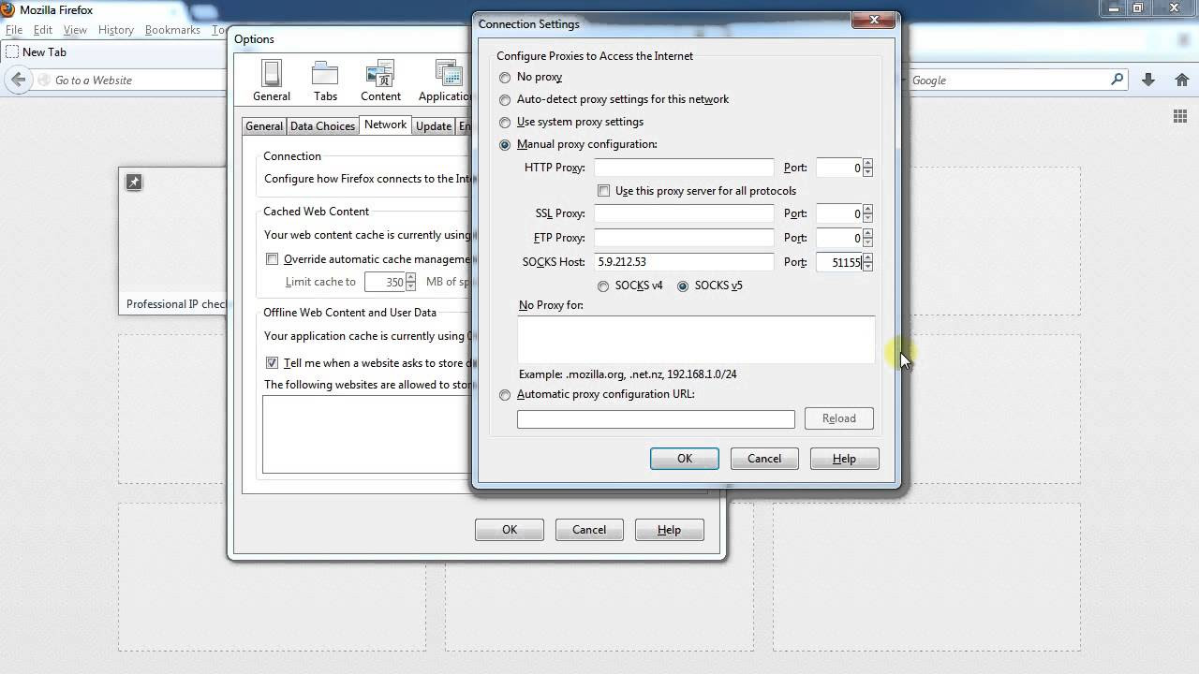Switch to the Update tab

(x=434, y=126)
